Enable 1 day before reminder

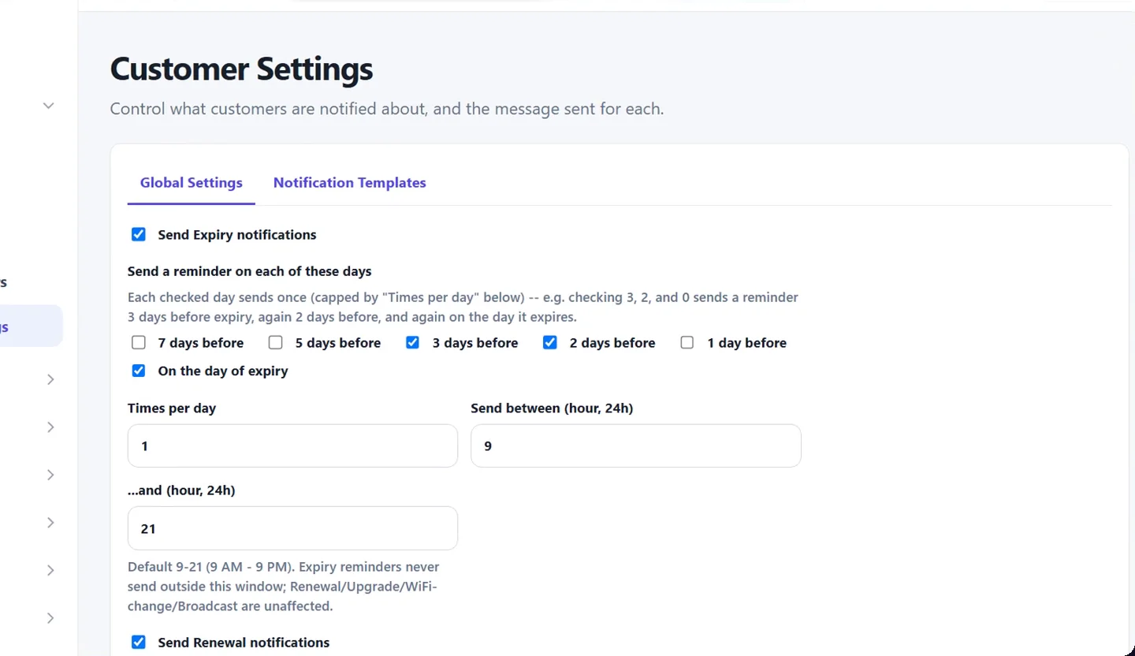tap(687, 342)
